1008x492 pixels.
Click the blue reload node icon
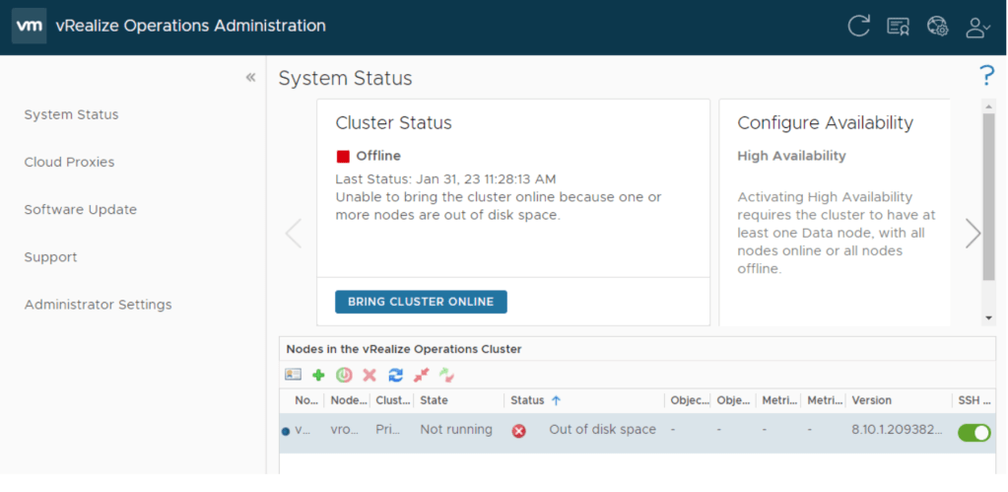pos(396,375)
